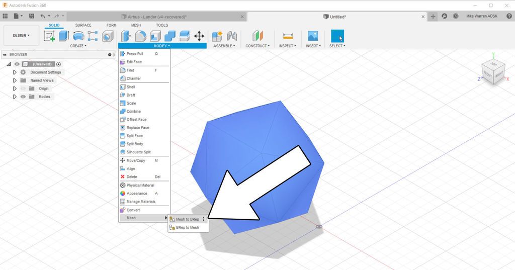515x270 pixels.
Task: Open the INSERT dropdown menu
Action: click(x=313, y=46)
